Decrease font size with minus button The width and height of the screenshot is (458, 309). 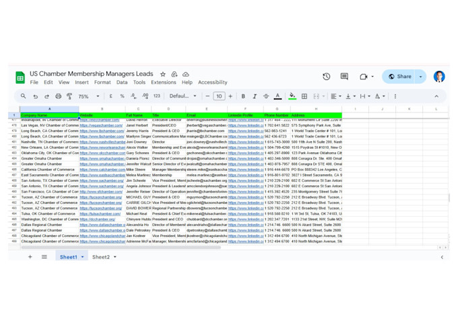207,96
